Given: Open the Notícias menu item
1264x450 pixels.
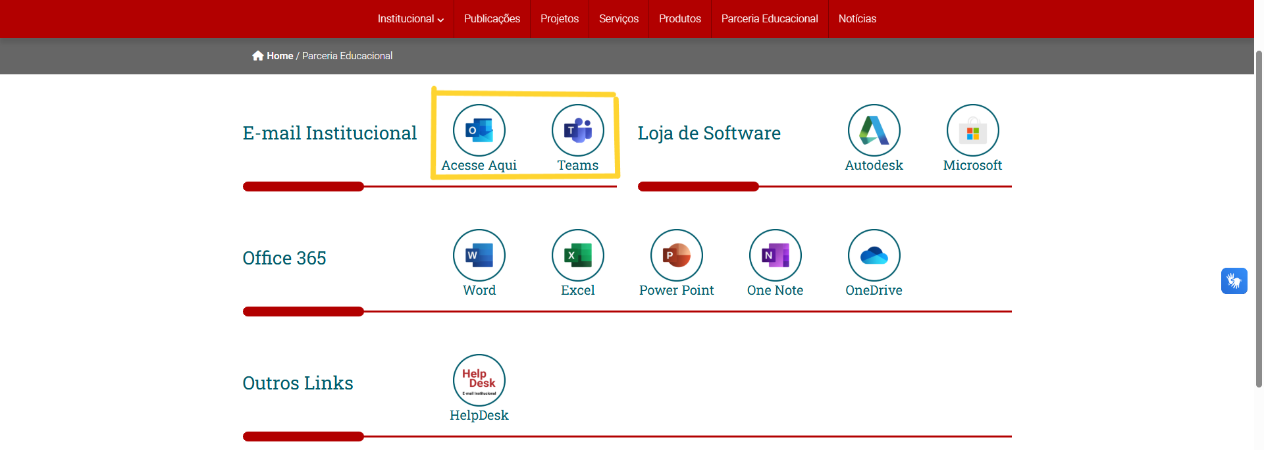Looking at the screenshot, I should (x=856, y=19).
